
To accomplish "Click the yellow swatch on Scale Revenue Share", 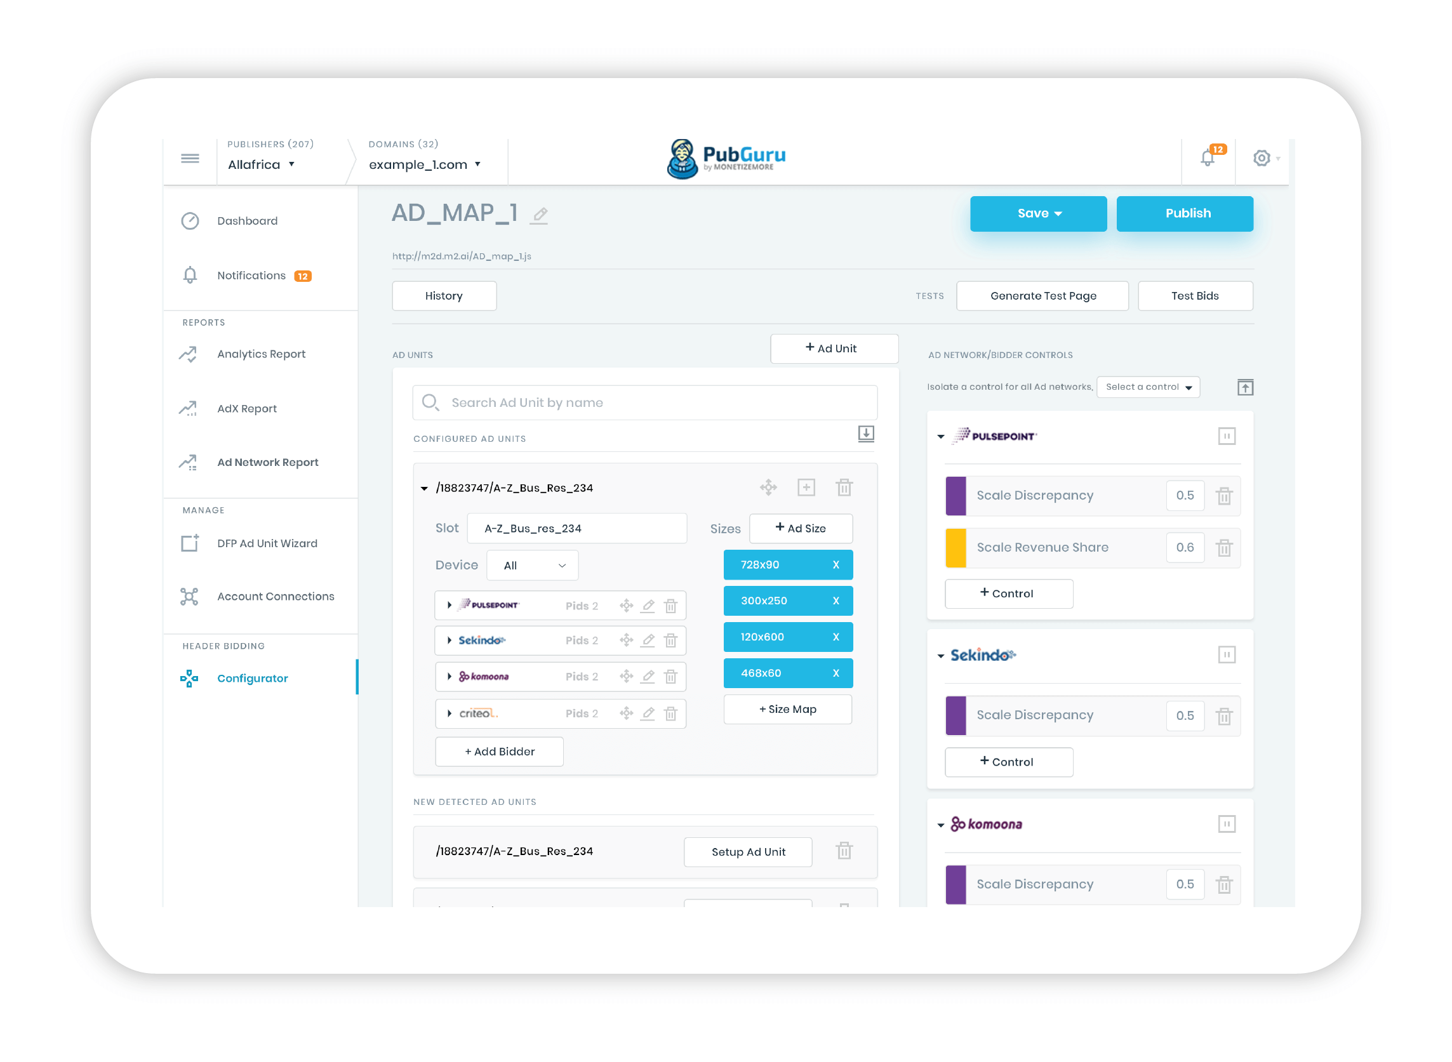I will [x=956, y=548].
